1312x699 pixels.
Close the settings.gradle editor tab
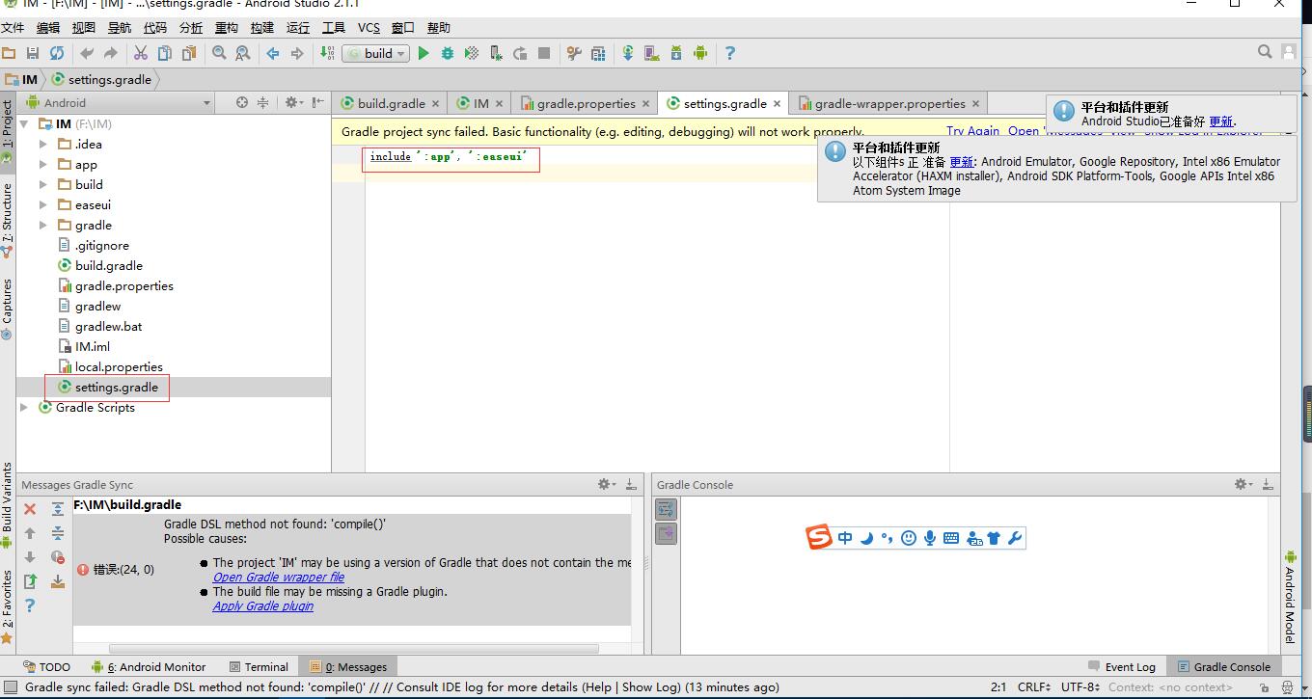[x=777, y=104]
